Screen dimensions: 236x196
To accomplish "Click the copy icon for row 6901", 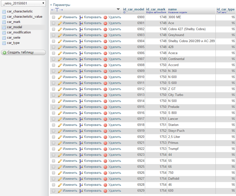I will [81, 23].
